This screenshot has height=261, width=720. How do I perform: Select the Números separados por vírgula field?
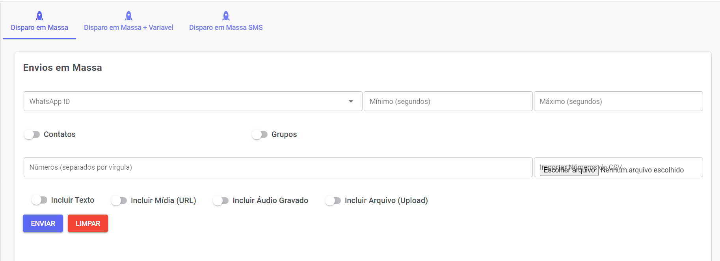point(278,167)
